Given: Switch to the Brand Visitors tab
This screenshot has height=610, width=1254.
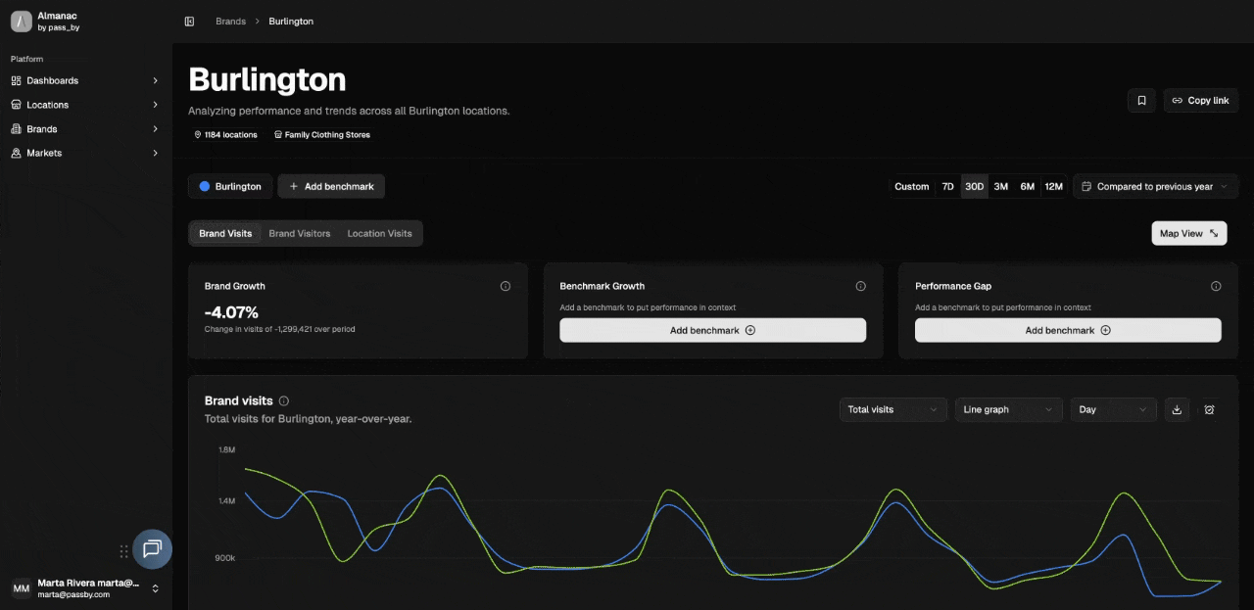Looking at the screenshot, I should coord(300,234).
